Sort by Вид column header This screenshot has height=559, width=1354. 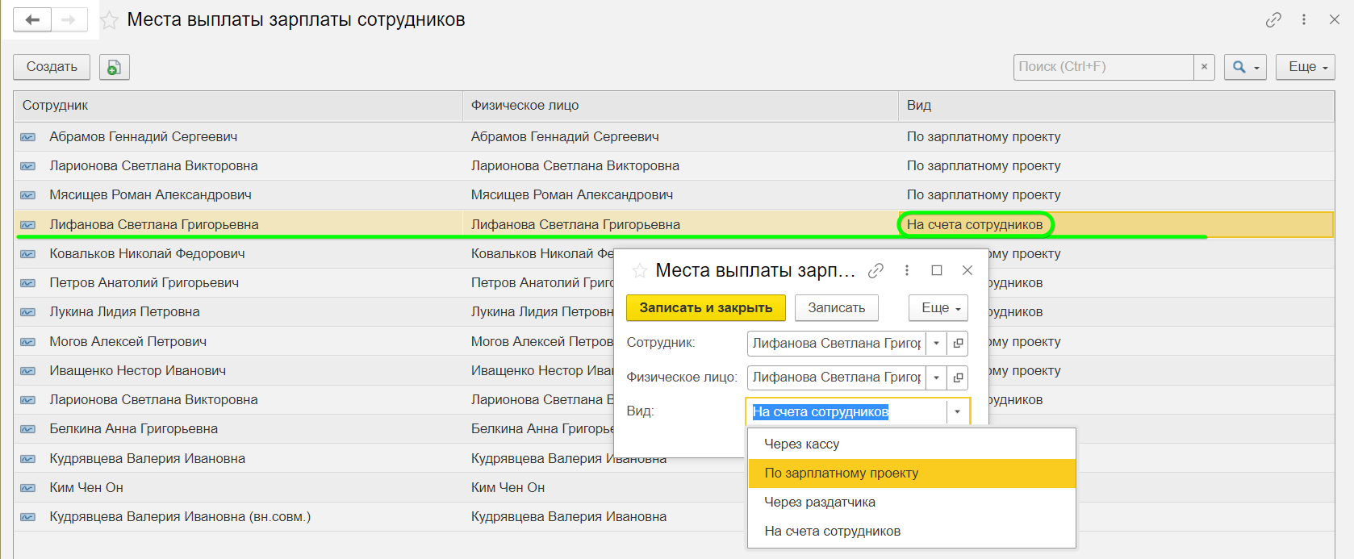[1116, 106]
